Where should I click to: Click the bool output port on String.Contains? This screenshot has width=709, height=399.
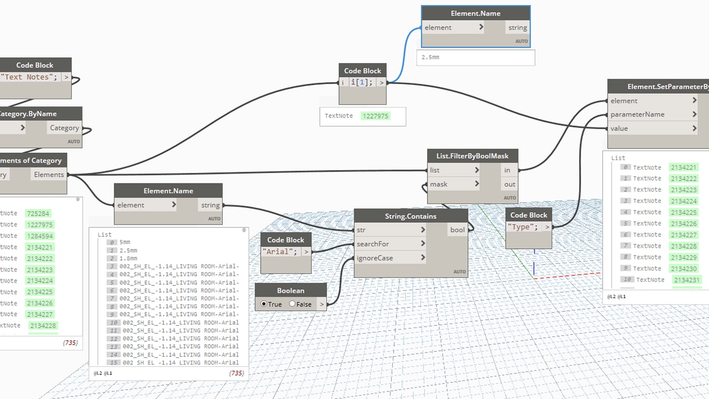pyautogui.click(x=458, y=230)
